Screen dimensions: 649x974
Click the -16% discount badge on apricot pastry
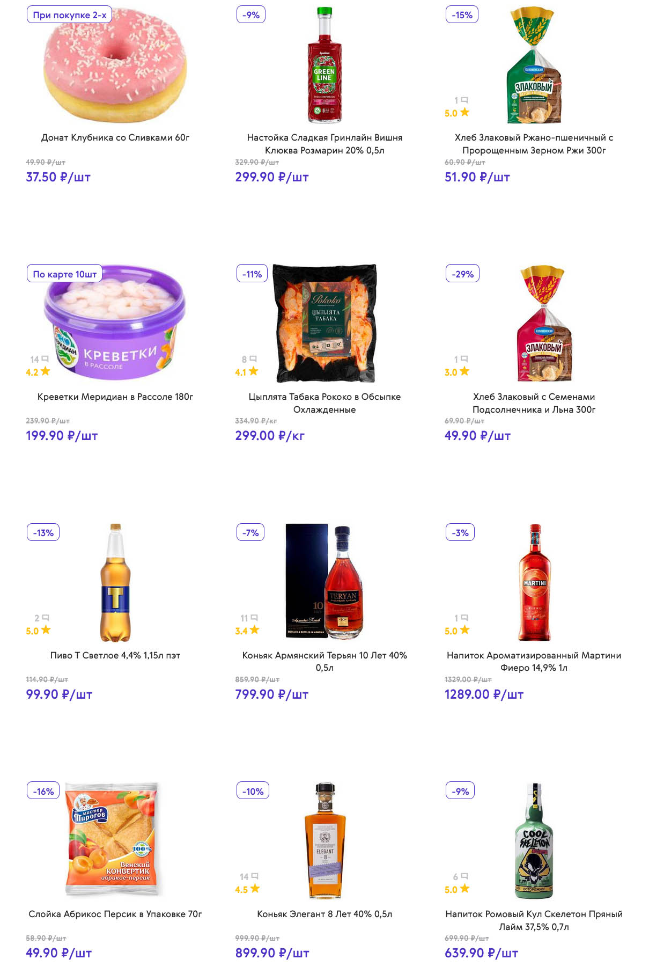tap(43, 791)
